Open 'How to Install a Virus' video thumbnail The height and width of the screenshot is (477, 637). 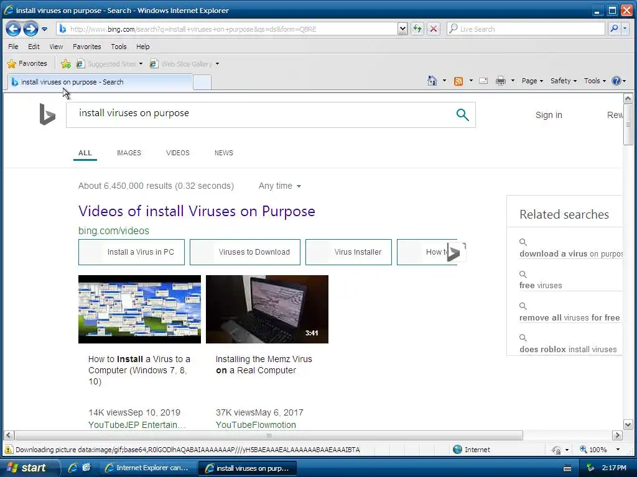[139, 309]
